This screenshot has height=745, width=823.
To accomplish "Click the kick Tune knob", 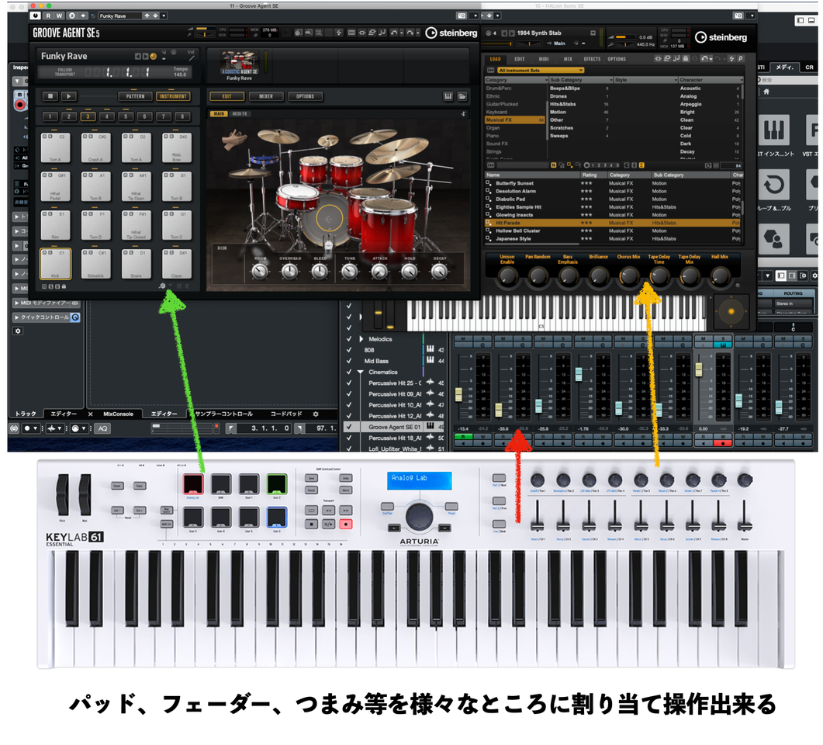I will [x=350, y=272].
